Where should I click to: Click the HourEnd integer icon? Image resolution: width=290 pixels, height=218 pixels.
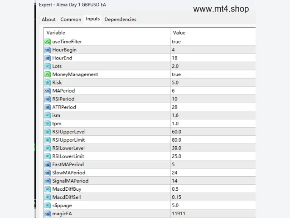pos(48,58)
